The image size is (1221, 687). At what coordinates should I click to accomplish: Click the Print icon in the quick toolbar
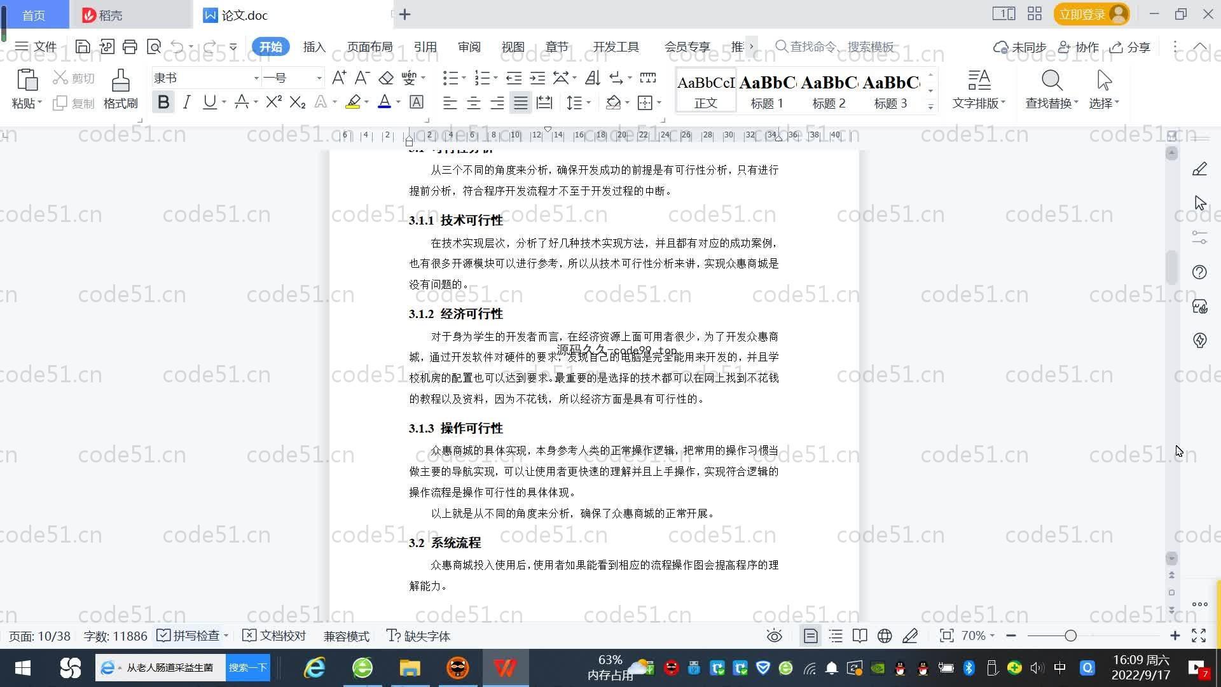(130, 46)
